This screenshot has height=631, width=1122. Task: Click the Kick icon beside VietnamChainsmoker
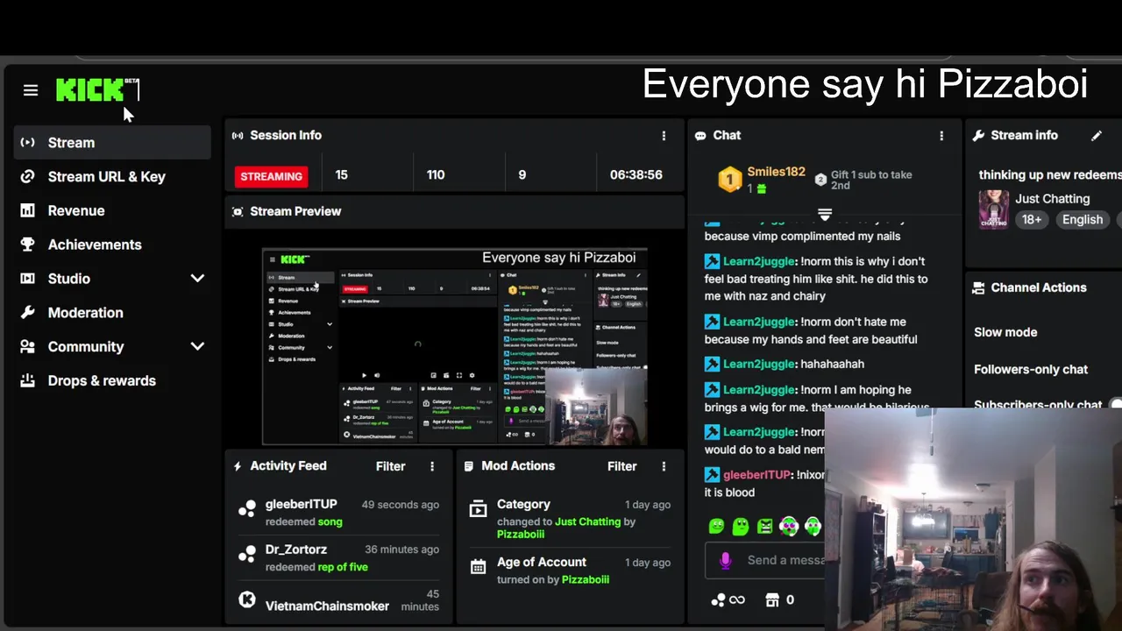click(x=247, y=599)
